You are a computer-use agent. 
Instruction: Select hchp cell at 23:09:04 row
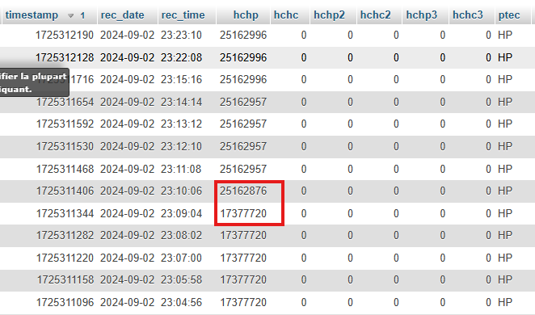243,213
